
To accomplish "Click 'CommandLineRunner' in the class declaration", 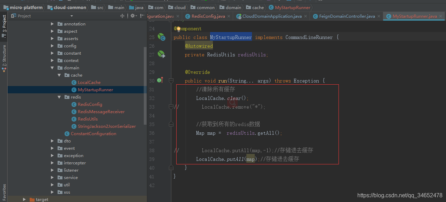I will 309,37.
